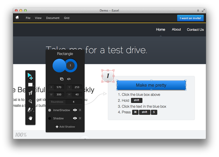Screen dimensions: 219x157
Task: Click the duplicate layers icon in Rectangle panel
Action: click(x=62, y=79)
